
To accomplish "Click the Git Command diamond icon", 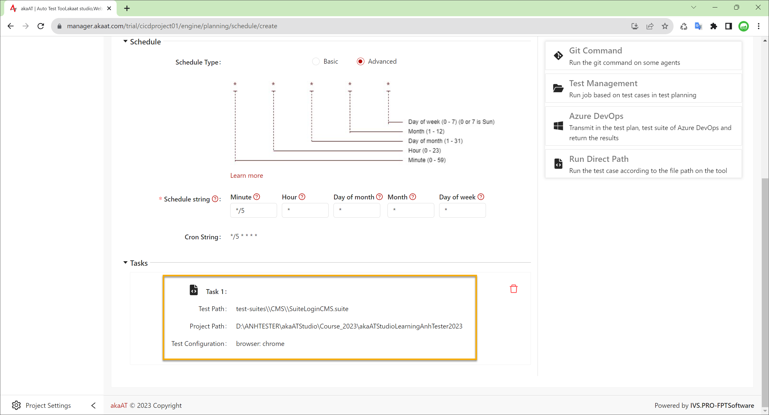I will tap(558, 56).
